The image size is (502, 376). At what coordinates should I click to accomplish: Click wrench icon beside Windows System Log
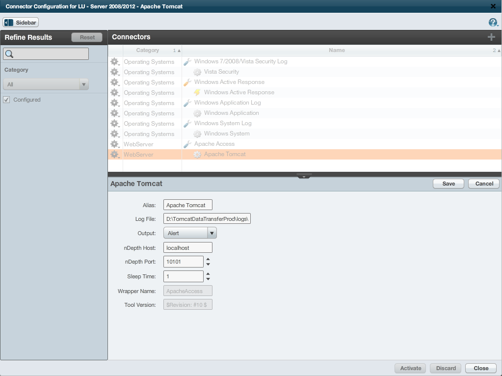[187, 123]
